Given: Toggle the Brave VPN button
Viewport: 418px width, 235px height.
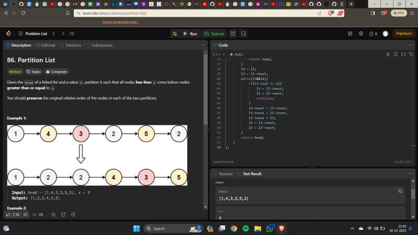Looking at the screenshot, I should [x=399, y=13].
